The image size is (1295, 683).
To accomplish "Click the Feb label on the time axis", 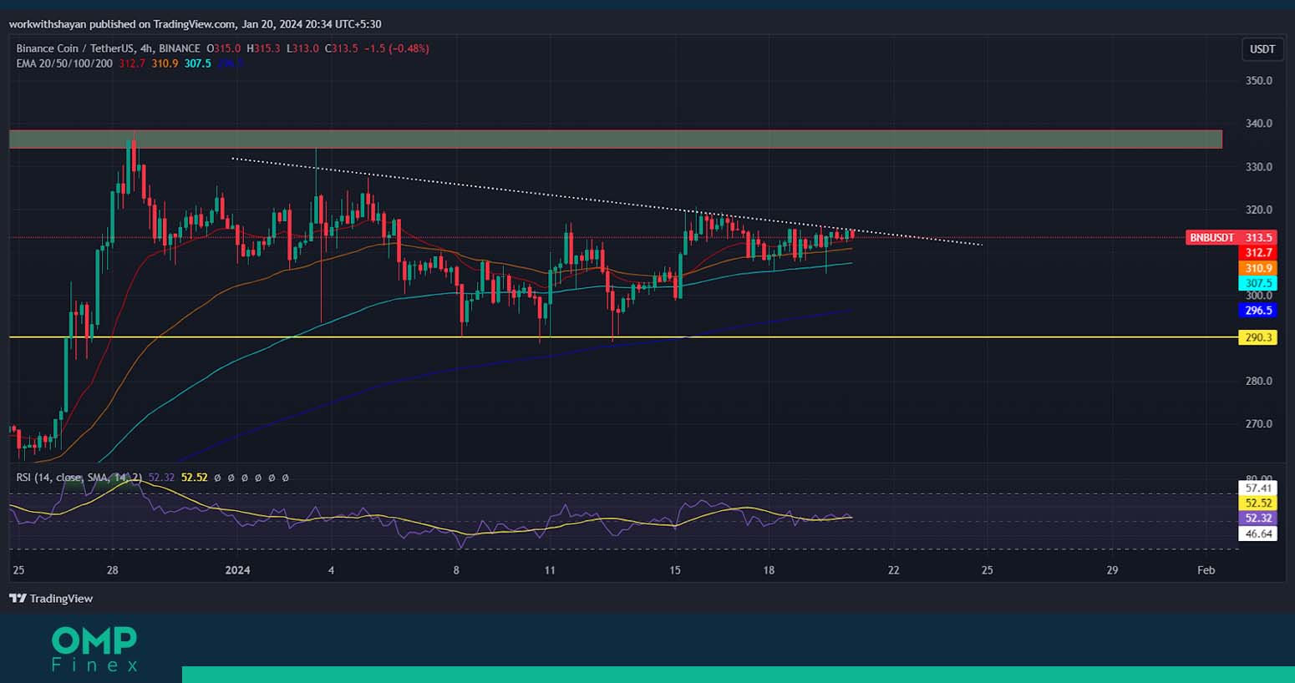I will click(x=1206, y=570).
